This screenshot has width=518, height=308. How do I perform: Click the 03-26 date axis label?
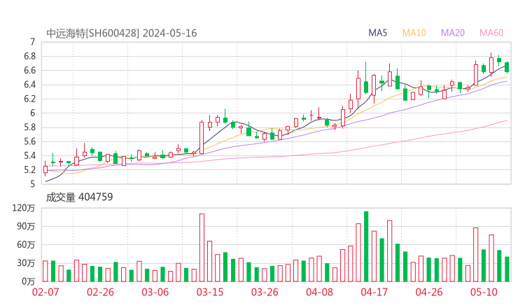click(265, 292)
